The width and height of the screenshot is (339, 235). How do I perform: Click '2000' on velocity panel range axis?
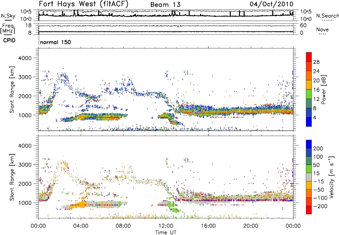(x=25, y=184)
